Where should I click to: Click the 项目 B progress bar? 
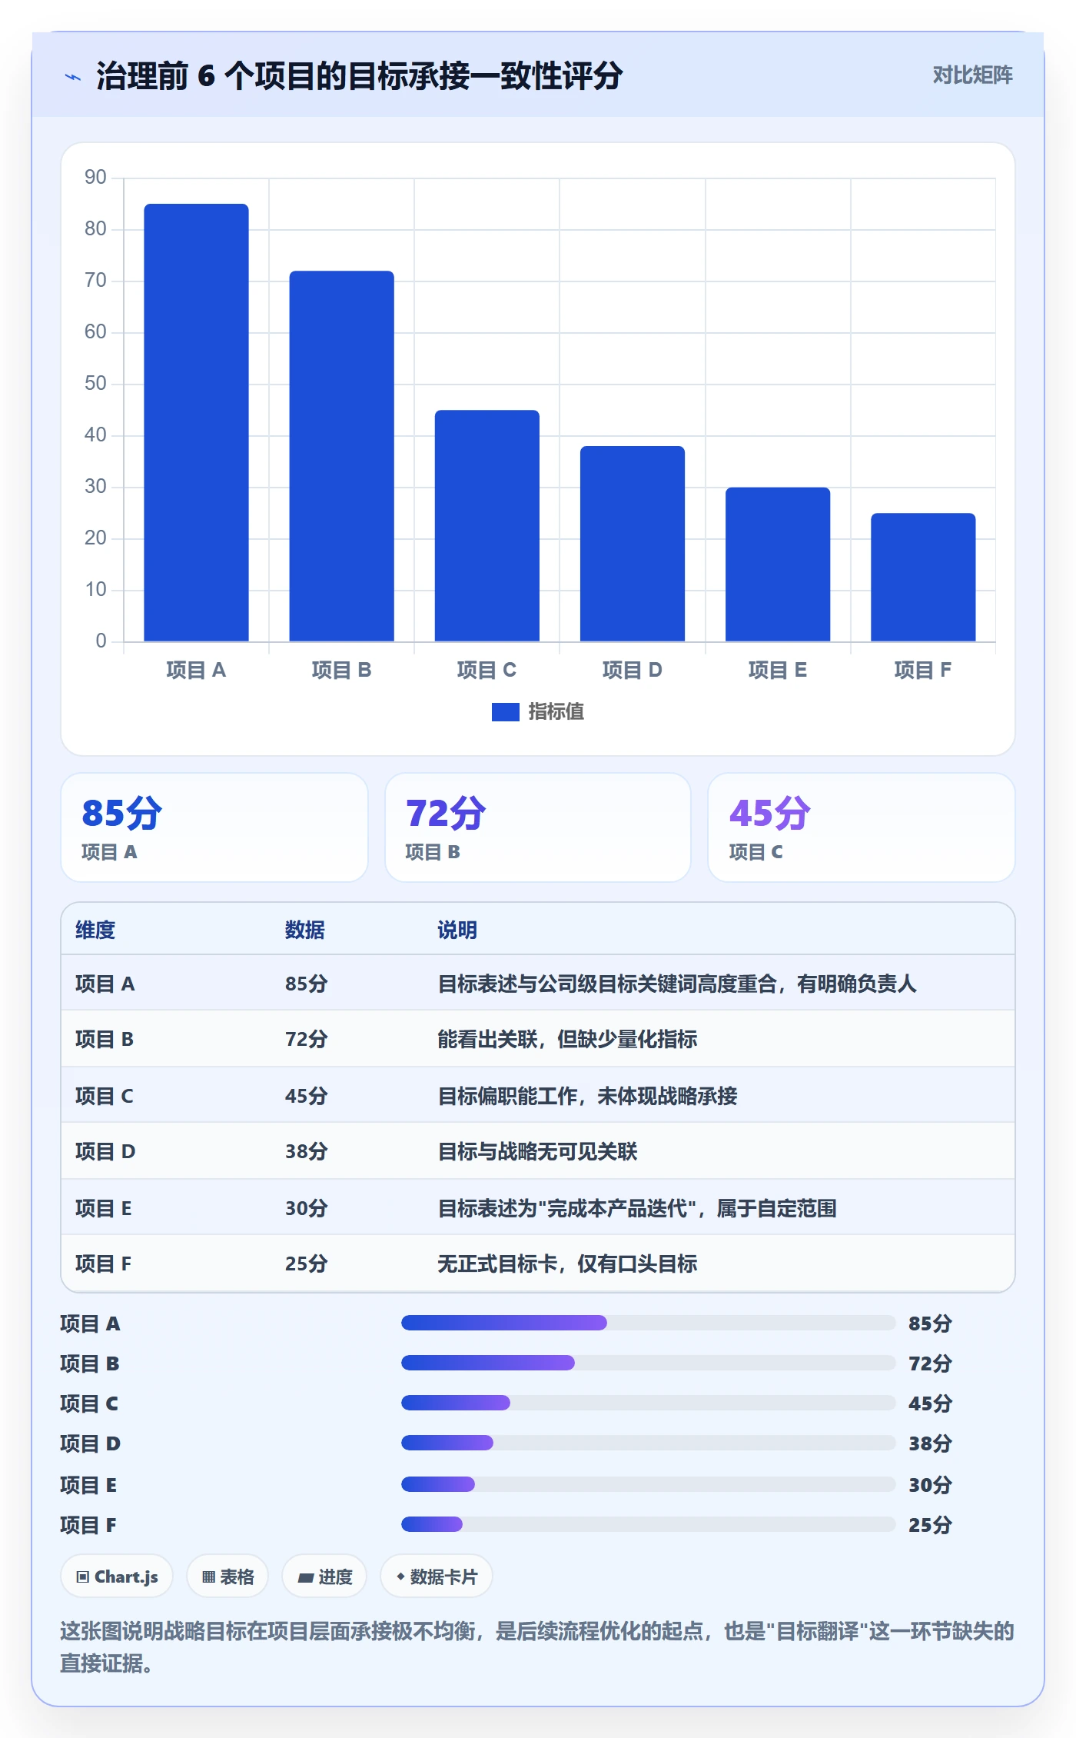[x=649, y=1363]
